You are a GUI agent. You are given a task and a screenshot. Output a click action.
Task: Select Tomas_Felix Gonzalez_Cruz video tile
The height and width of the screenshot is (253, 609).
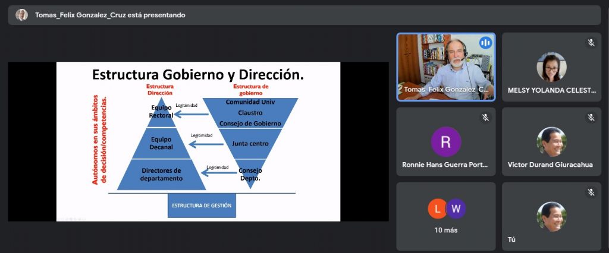point(446,67)
